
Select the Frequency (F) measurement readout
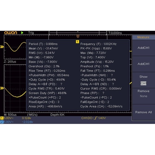point(98,44)
